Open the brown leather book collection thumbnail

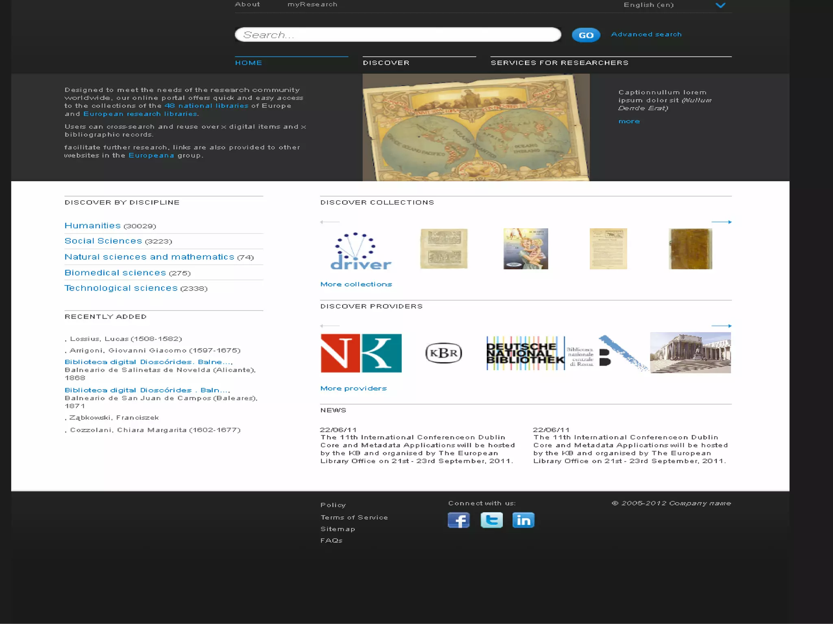(690, 249)
